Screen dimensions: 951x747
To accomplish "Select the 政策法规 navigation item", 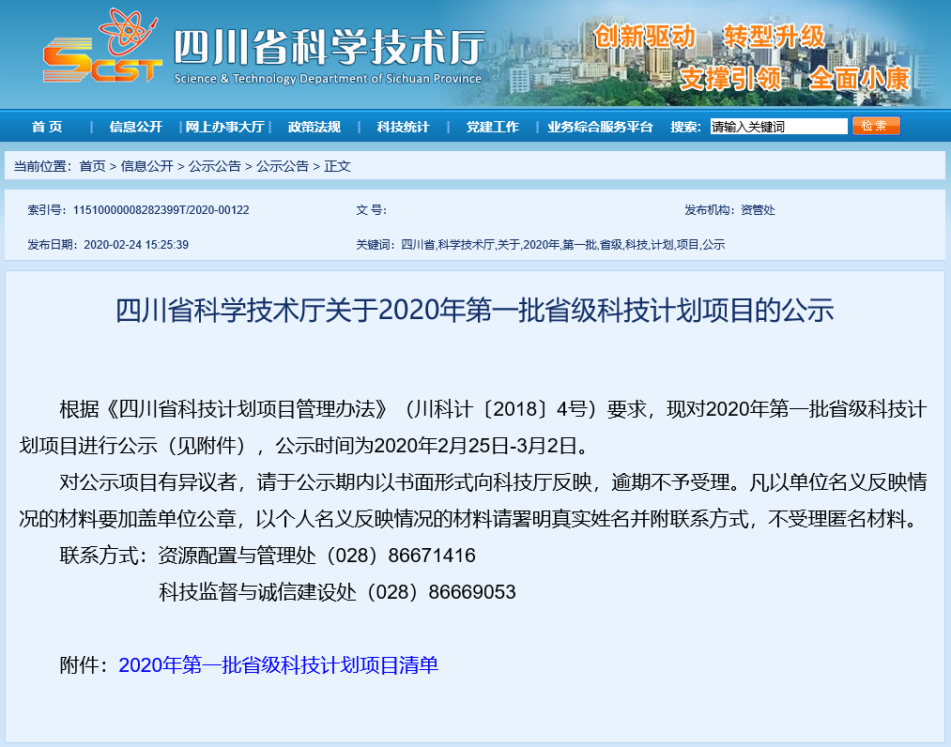I will [x=314, y=127].
